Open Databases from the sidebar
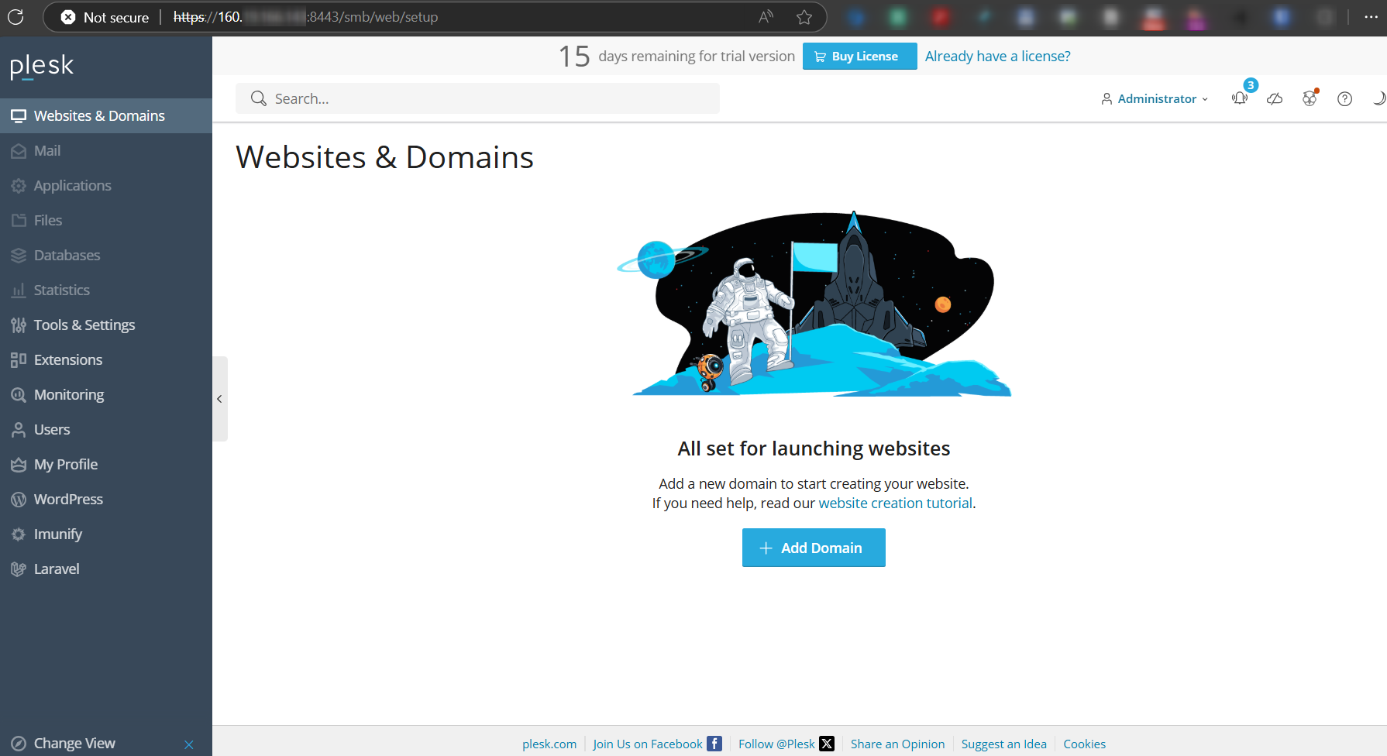 [x=106, y=255]
